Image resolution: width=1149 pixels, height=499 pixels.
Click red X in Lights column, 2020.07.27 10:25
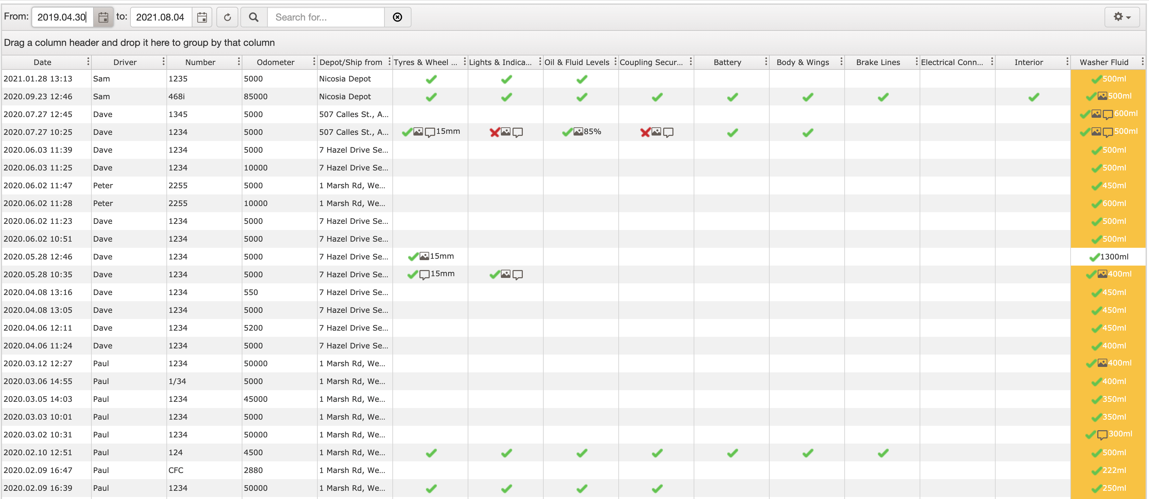point(494,132)
